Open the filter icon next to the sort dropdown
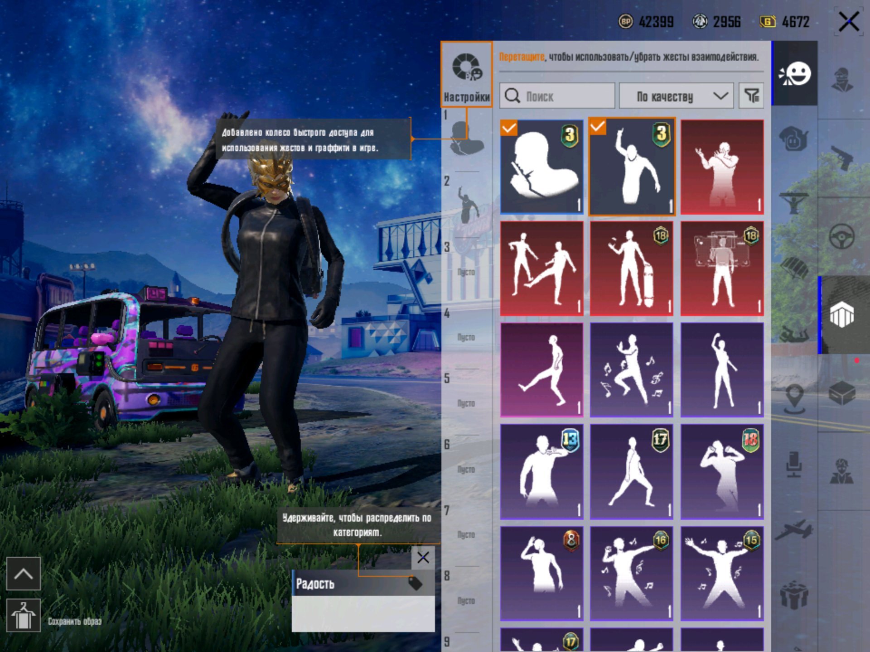This screenshot has height=652, width=870. [751, 96]
